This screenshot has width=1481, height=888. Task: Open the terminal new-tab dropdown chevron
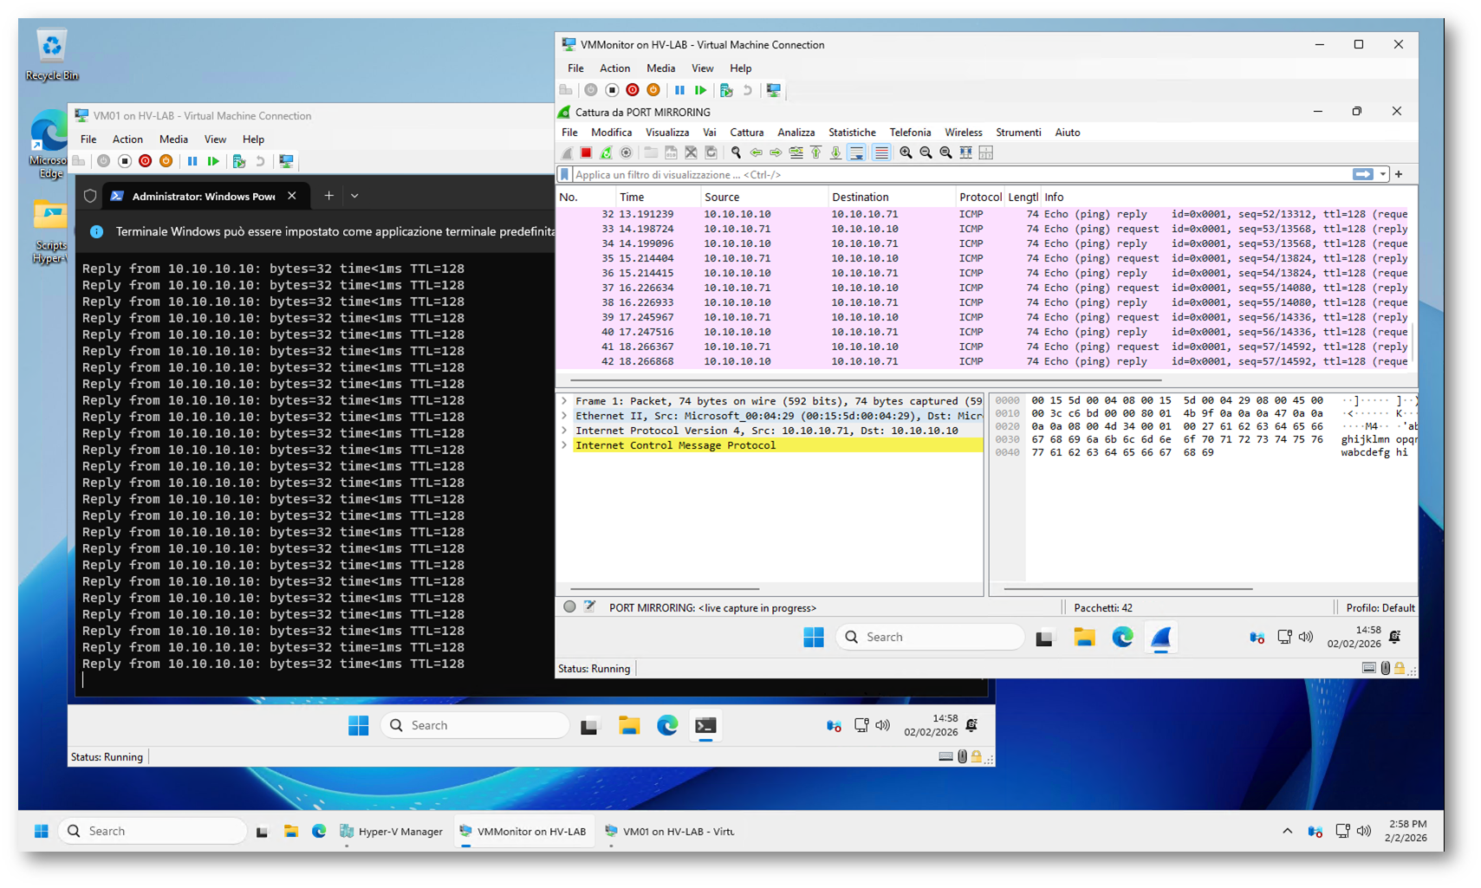click(354, 196)
